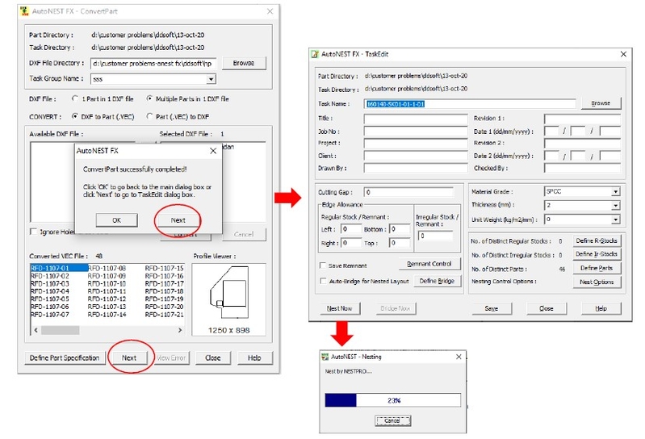Open Remnant Control settings

pyautogui.click(x=429, y=265)
